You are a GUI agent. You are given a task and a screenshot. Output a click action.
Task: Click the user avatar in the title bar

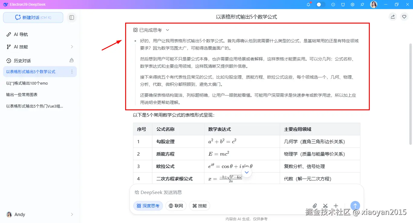[x=374, y=5]
